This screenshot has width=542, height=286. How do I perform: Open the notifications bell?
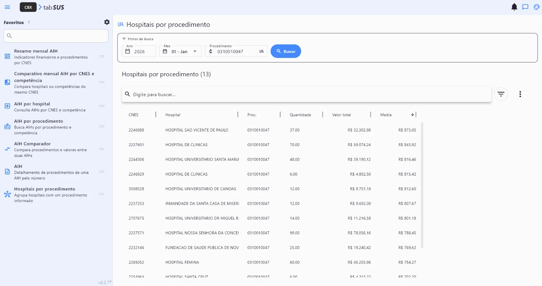(514, 7)
